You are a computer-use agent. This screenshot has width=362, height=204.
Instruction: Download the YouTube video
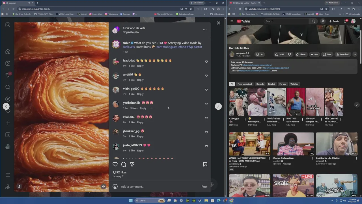pyautogui.click(x=342, y=54)
